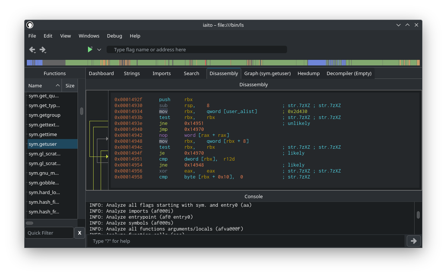Click the flag name or address field

(x=197, y=49)
